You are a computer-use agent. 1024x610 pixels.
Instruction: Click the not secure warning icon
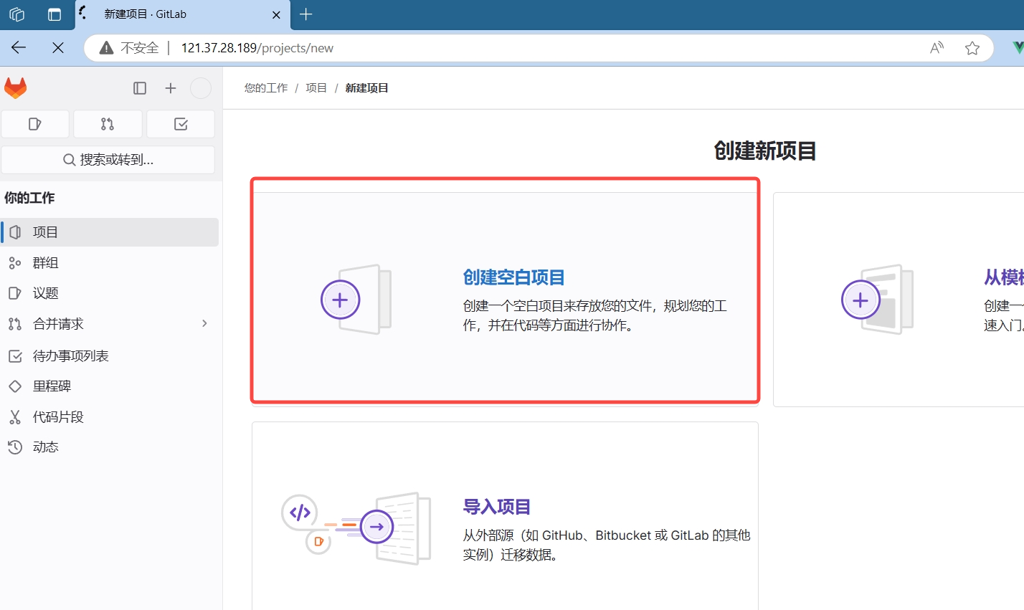pos(107,48)
